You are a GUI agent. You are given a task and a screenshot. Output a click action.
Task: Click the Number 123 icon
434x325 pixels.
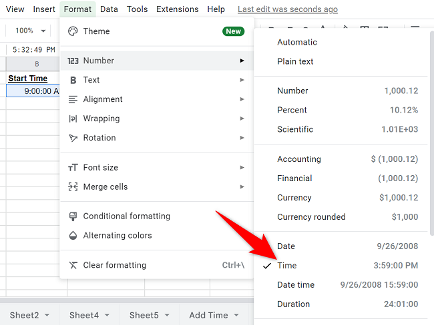click(x=73, y=61)
